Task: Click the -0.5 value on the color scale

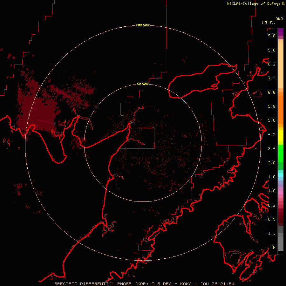Action: 270,219
